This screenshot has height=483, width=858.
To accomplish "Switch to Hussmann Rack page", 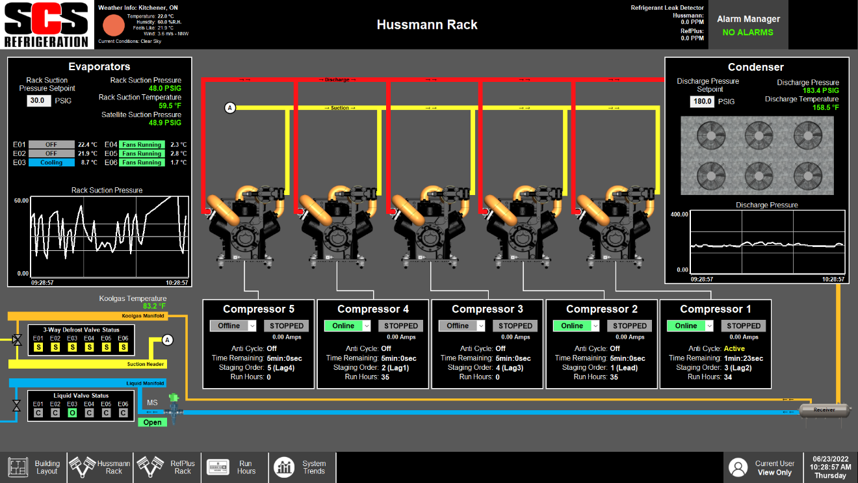I will [101, 467].
